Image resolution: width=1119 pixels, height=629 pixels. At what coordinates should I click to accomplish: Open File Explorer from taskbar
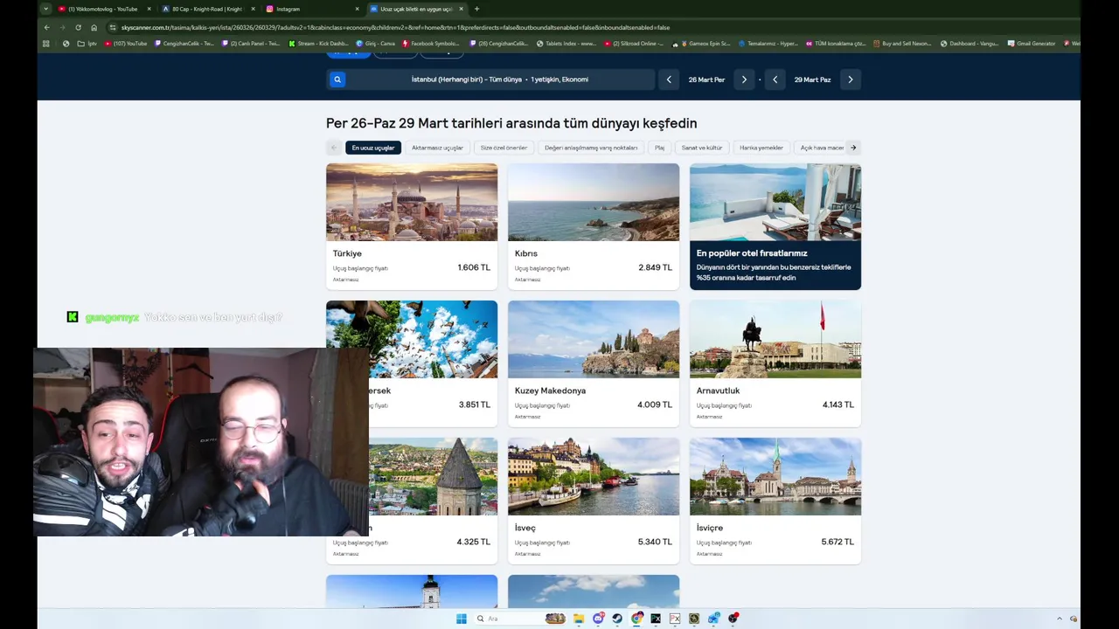(x=579, y=619)
